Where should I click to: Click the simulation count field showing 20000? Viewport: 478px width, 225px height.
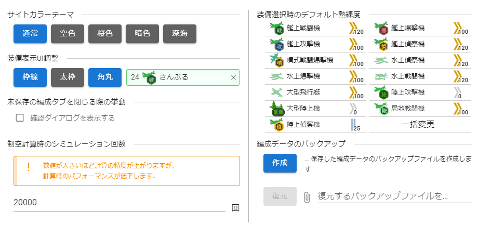point(119,203)
